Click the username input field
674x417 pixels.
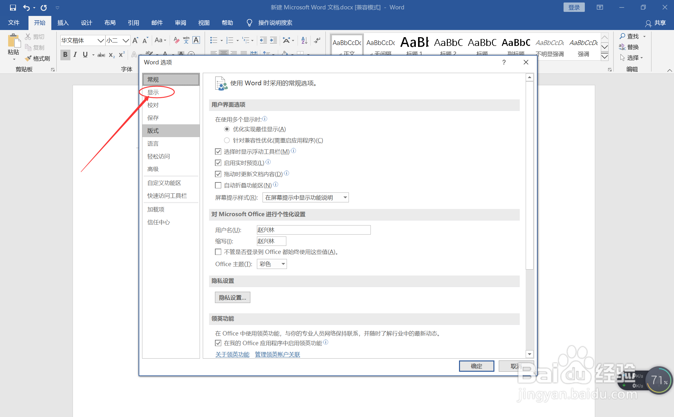pos(314,230)
